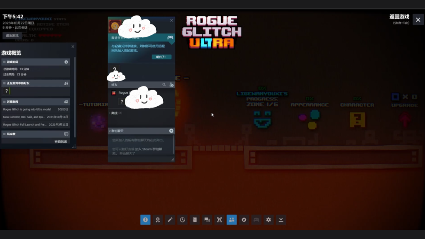Viewport: 425px width, 239px height.
Task: Toggle the Friends list icon in toolbar
Action: pyautogui.click(x=232, y=220)
